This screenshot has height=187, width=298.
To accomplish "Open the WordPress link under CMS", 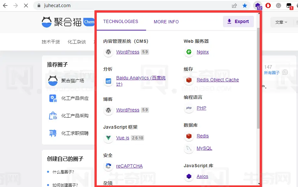I will pyautogui.click(x=128, y=52).
